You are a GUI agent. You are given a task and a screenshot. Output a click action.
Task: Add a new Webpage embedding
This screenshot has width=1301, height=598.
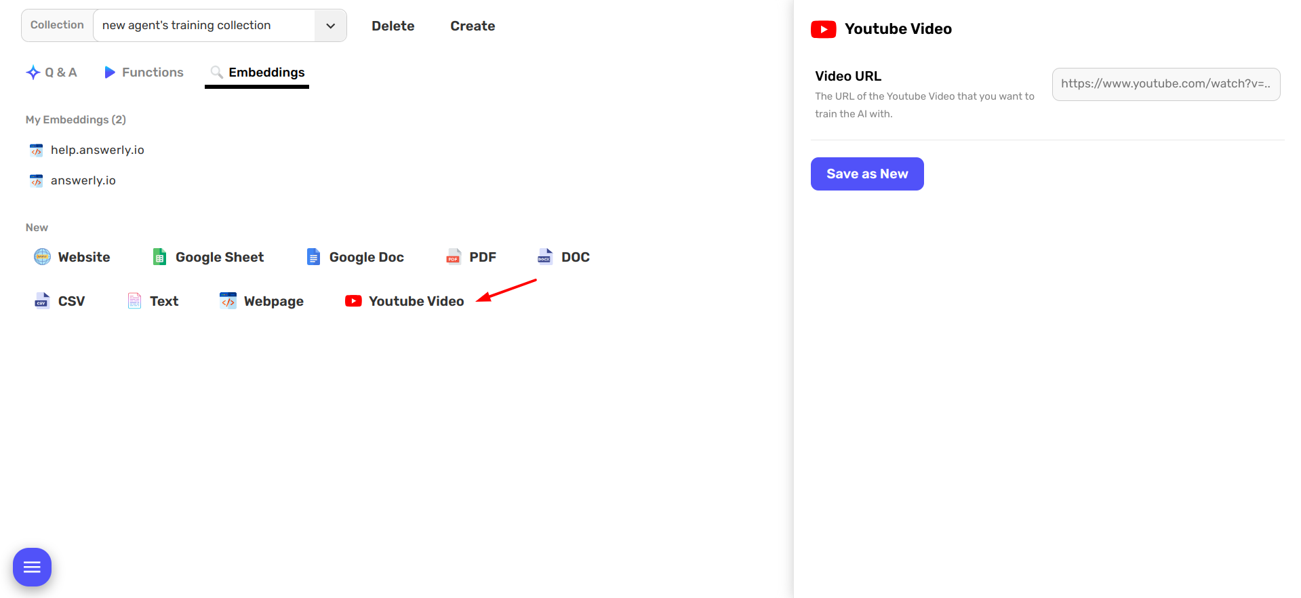pos(262,301)
